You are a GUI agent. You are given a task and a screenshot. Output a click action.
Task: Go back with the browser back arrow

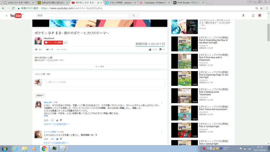tap(3, 8)
